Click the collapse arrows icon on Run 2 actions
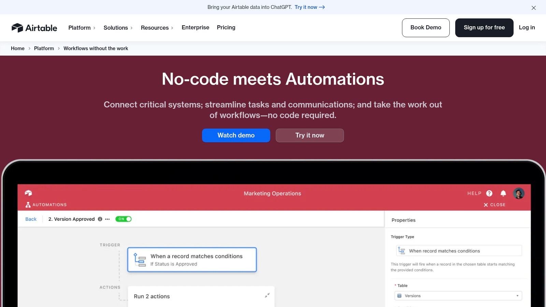Viewport: 546px width, 307px height. click(x=267, y=295)
